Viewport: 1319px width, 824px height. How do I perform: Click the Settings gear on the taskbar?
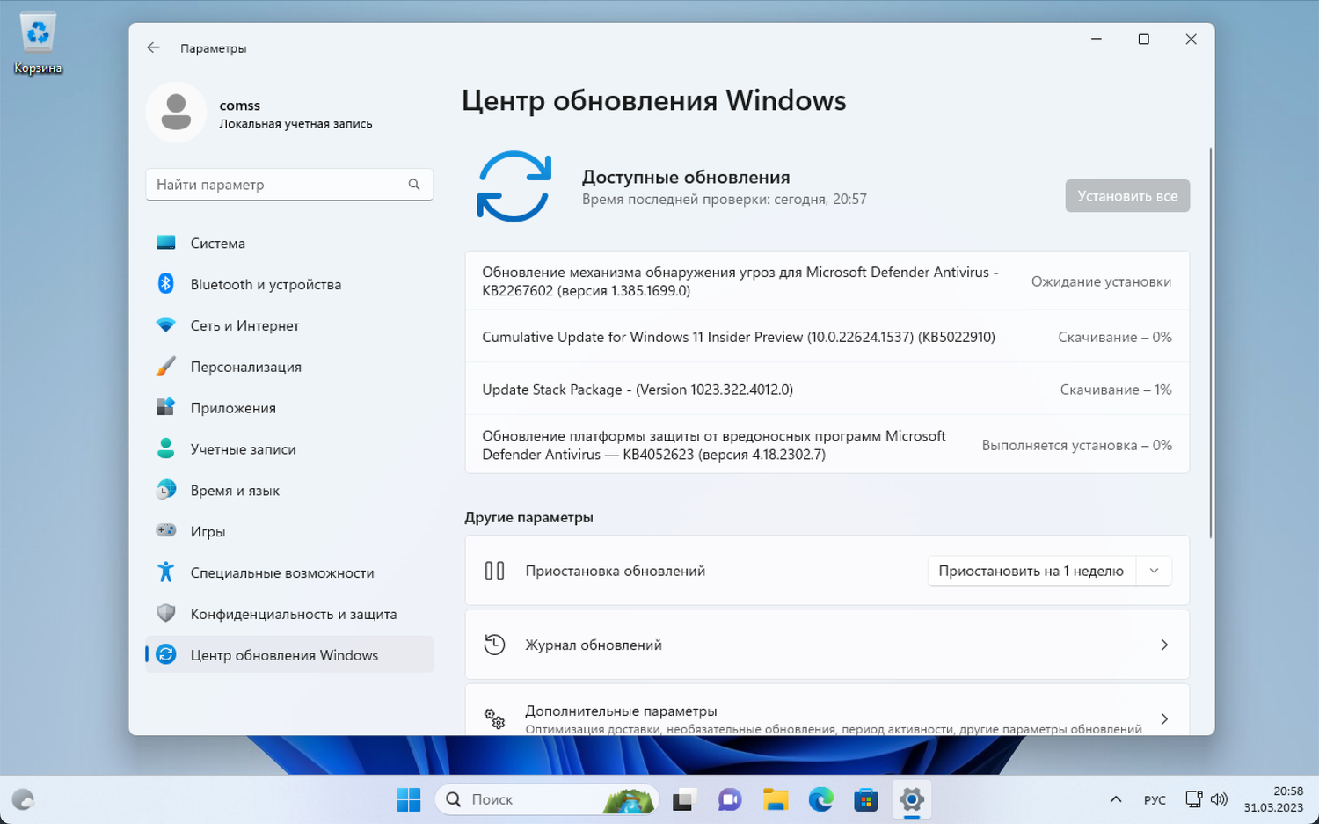pos(912,799)
